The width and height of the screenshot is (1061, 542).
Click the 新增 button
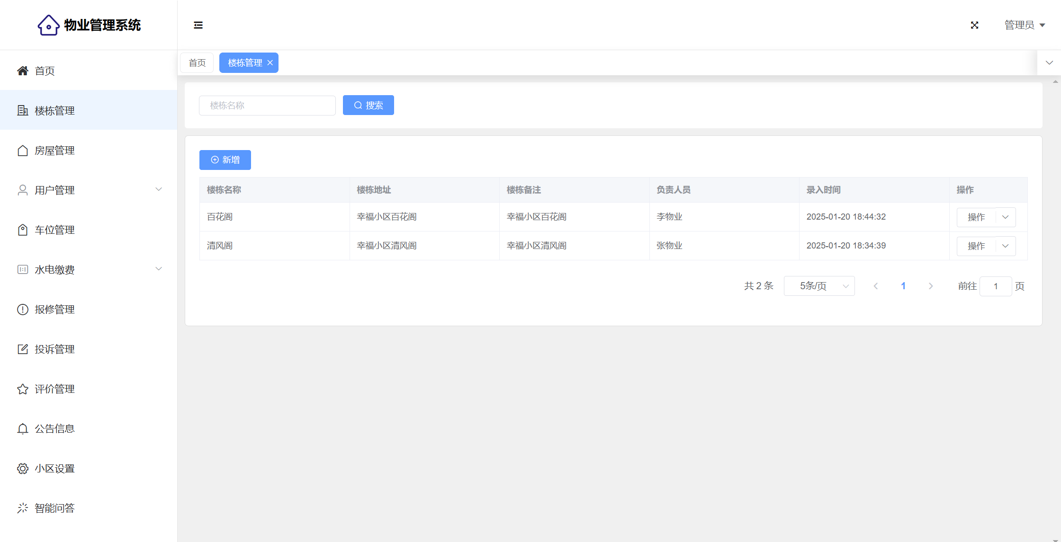click(225, 160)
